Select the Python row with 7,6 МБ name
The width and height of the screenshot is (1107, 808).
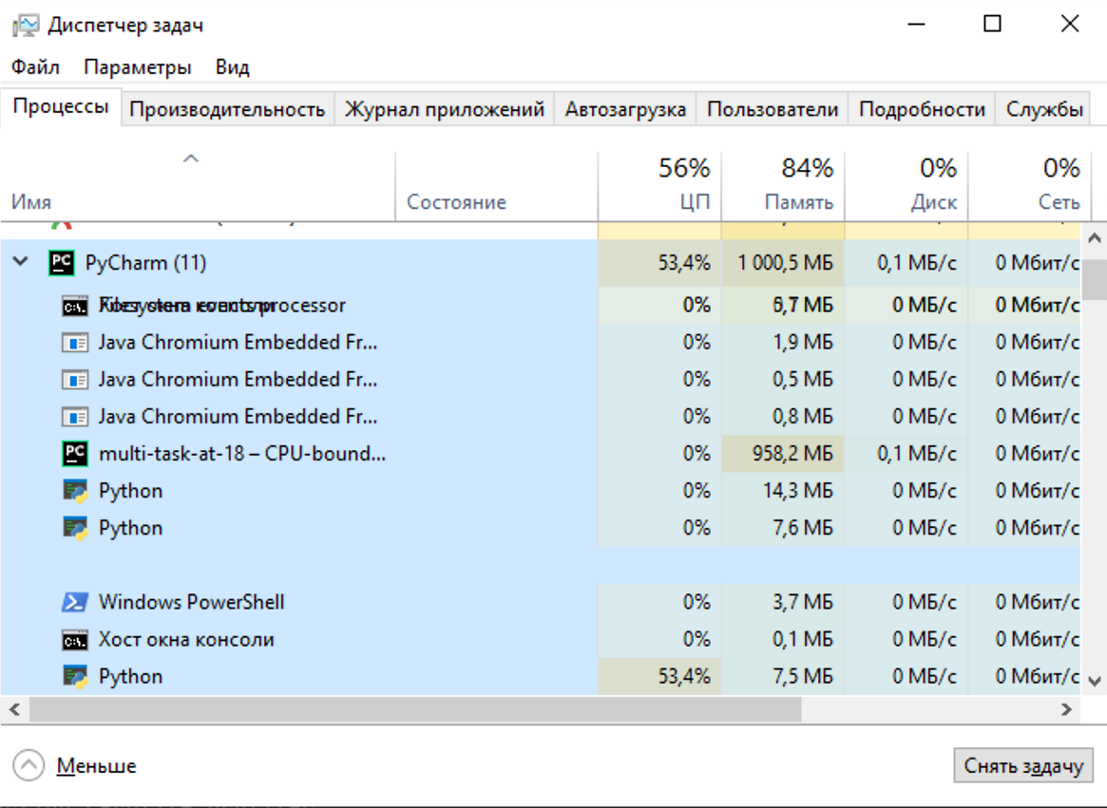130,529
